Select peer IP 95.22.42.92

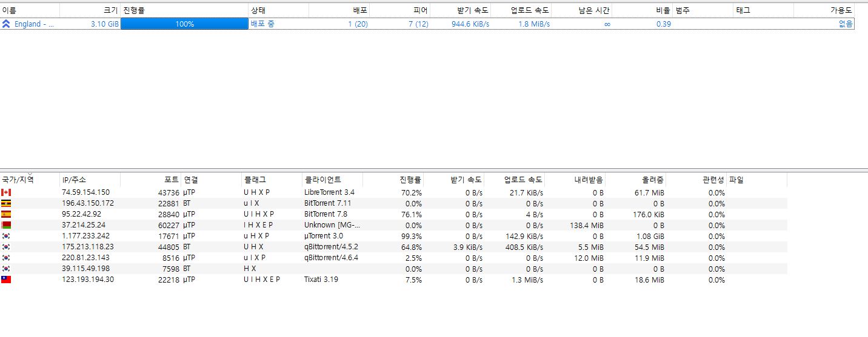(x=81, y=214)
